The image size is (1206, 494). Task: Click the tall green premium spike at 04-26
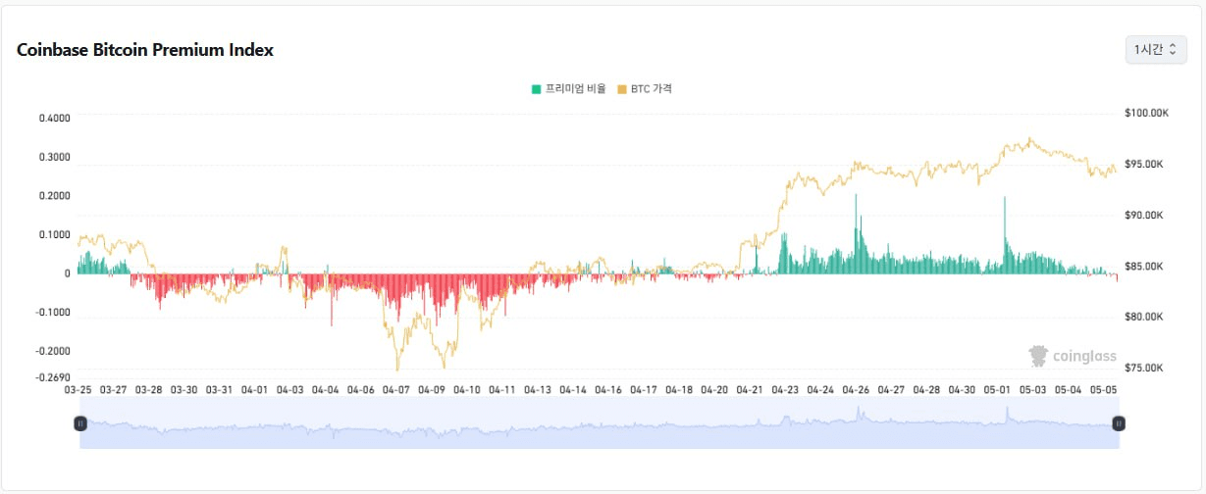(856, 235)
